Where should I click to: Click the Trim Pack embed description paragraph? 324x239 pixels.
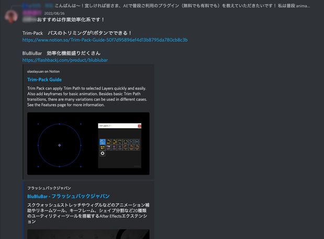tap(87, 97)
